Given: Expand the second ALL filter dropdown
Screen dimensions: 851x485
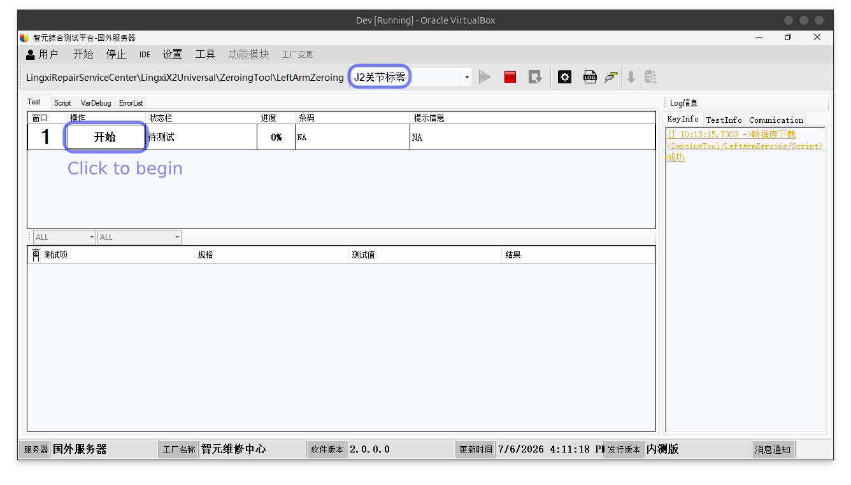Looking at the screenshot, I should [x=177, y=237].
